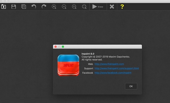This screenshot has height=103, width=170.
Task: Open help with yellow question mark
Action: pos(122,7)
